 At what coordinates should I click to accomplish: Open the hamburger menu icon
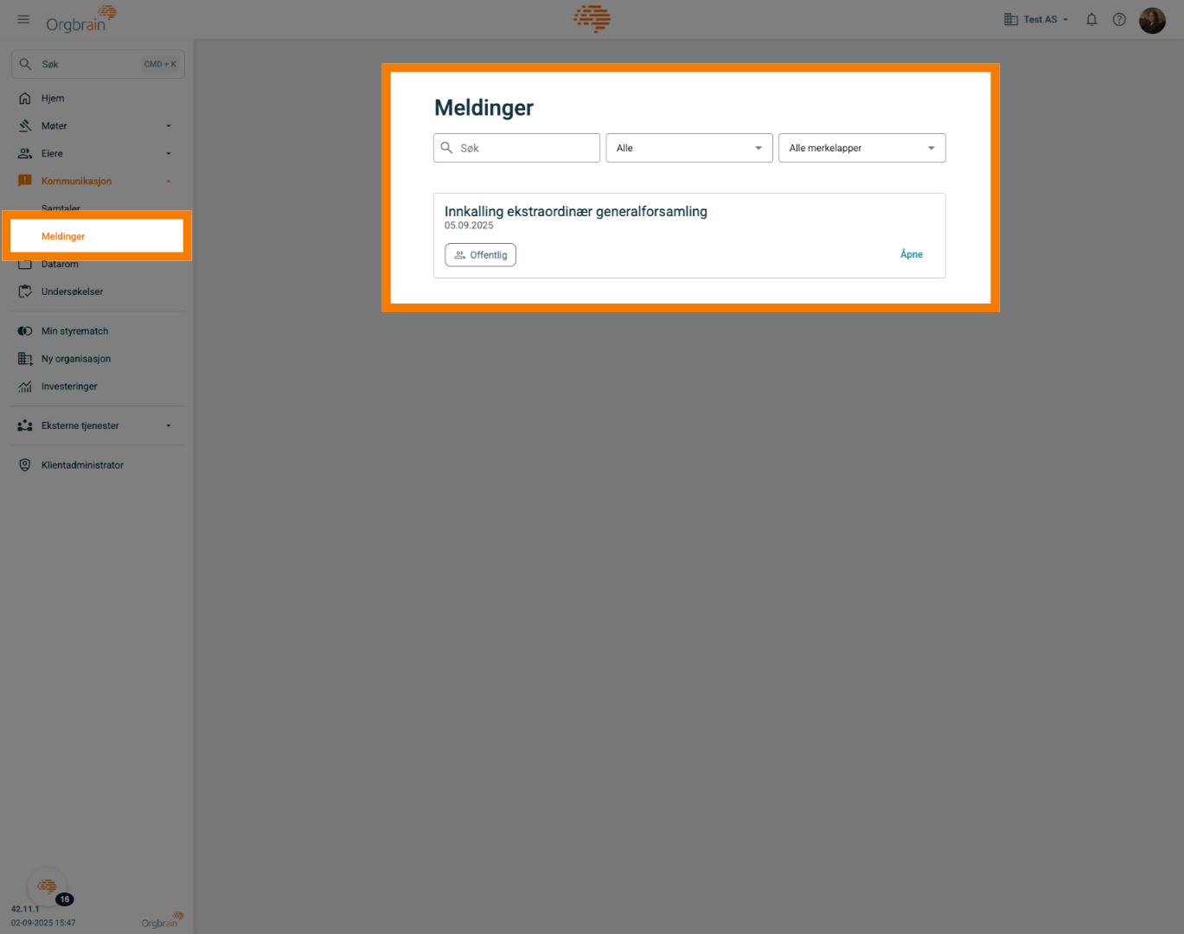click(23, 19)
